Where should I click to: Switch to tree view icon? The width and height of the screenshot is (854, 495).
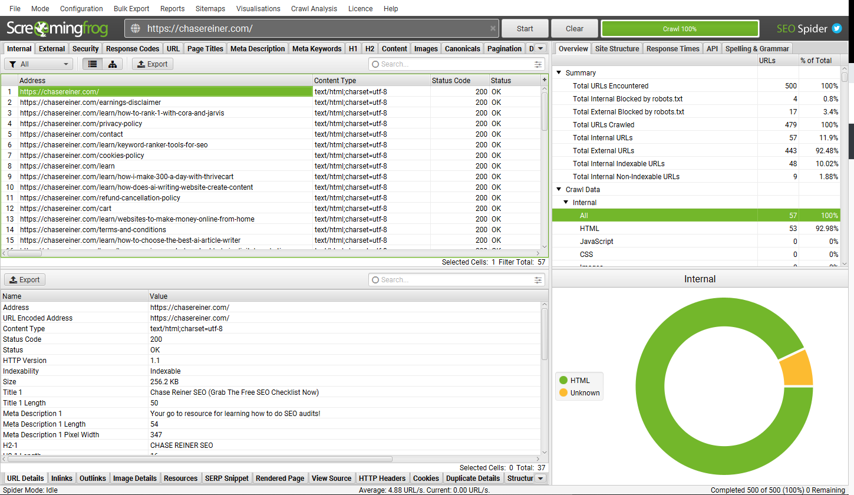(113, 64)
